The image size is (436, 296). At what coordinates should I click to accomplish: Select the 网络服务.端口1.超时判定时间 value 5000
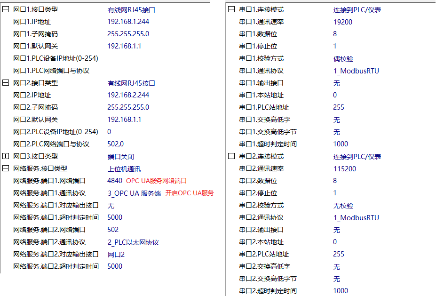[115, 217]
